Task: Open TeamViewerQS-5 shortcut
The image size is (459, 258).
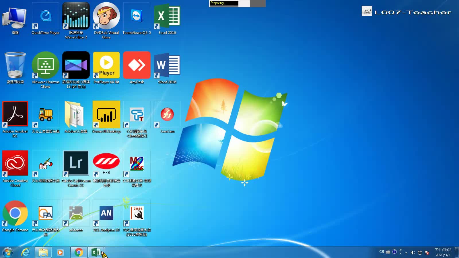Action: pos(137,19)
